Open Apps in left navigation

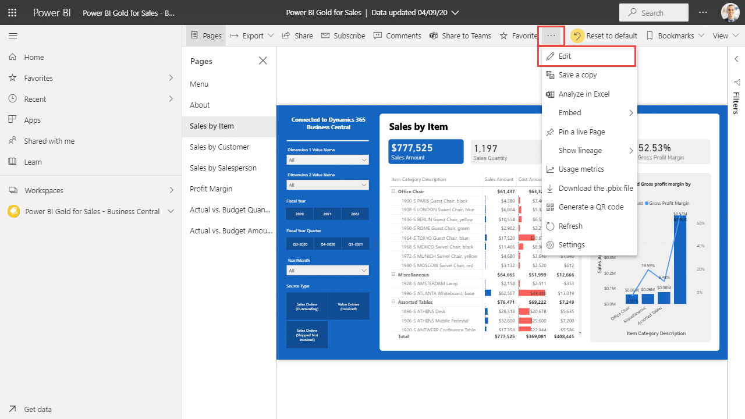[x=91, y=120]
